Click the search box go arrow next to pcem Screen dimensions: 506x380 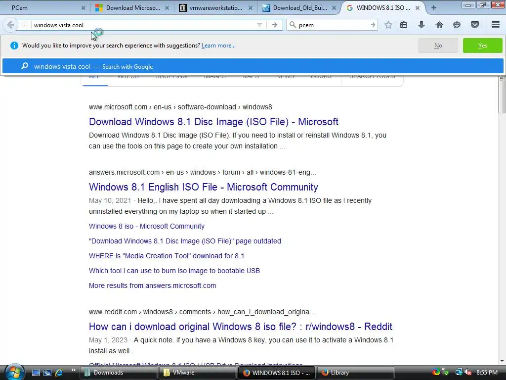tap(373, 25)
